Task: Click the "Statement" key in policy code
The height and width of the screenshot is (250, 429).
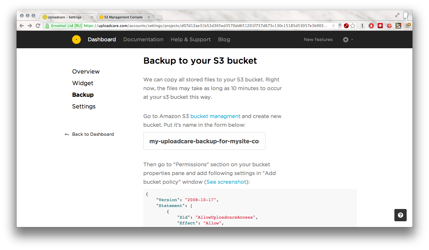Action: click(170, 206)
